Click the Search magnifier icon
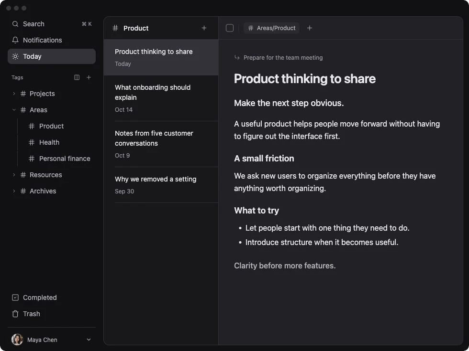The height and width of the screenshot is (351, 469). tap(15, 24)
